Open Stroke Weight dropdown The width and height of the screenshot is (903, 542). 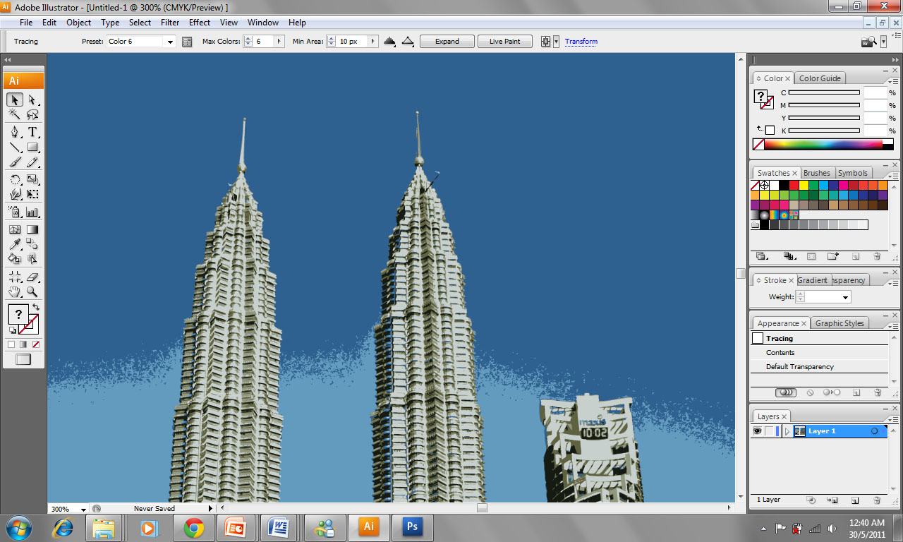[x=845, y=297]
